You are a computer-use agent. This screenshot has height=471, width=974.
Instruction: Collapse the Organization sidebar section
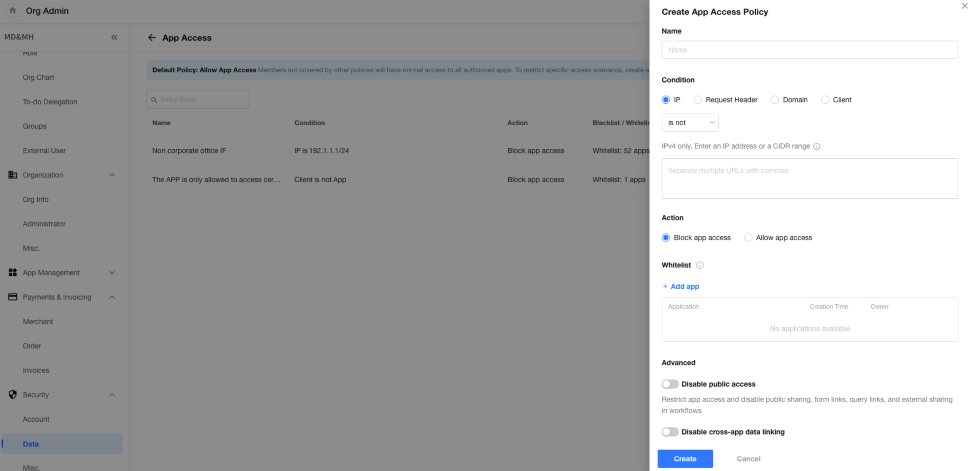point(112,175)
